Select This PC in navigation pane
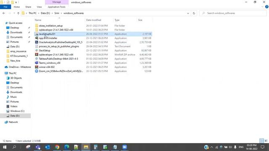 (13, 73)
